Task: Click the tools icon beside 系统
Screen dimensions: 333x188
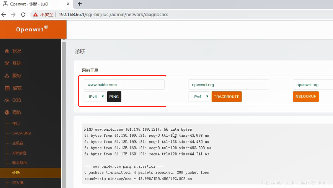Action: click(7, 63)
